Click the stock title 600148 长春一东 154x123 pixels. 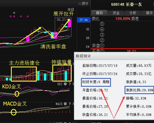point(126,4)
